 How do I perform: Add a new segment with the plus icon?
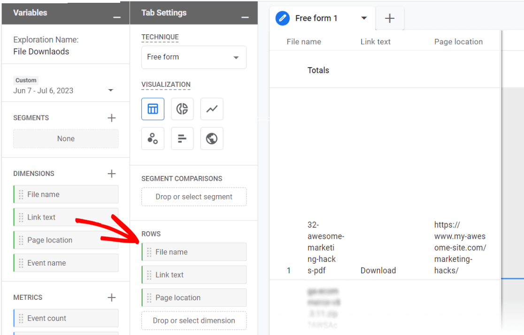[x=112, y=118]
